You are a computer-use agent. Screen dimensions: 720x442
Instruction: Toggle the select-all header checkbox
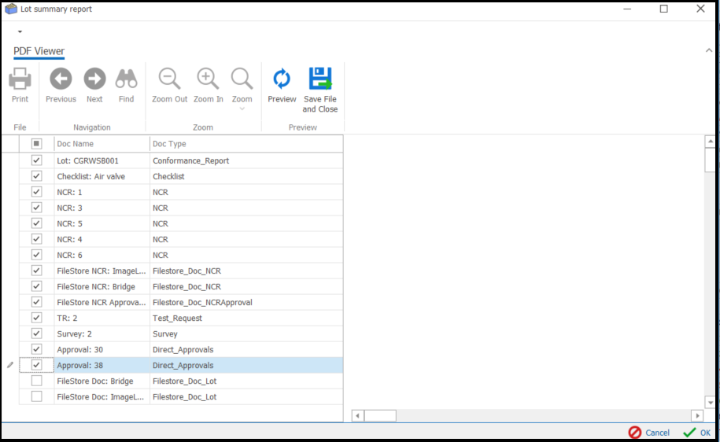coord(36,144)
